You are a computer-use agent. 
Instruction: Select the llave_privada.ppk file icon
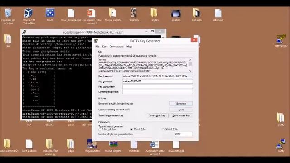(71, 13)
